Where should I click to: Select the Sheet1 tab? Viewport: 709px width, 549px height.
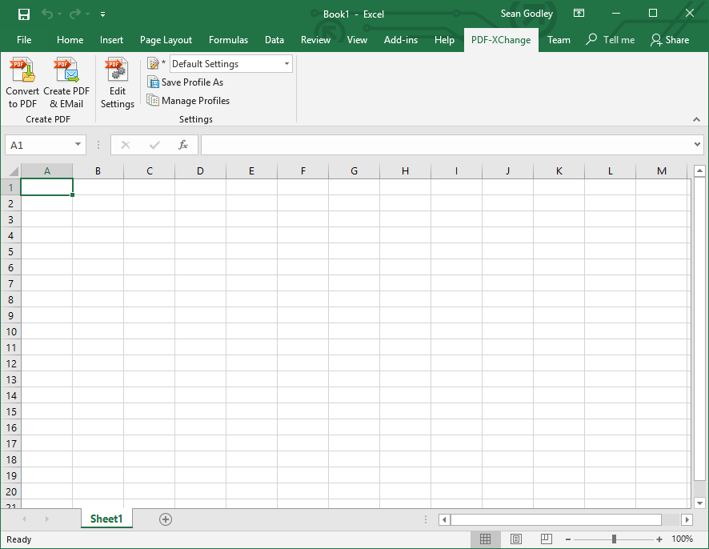click(x=106, y=519)
